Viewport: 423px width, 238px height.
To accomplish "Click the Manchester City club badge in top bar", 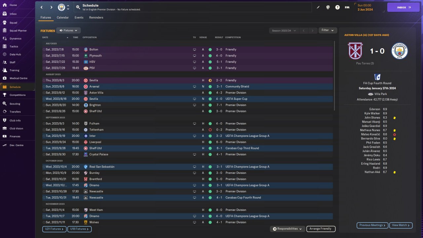I will point(61,7).
